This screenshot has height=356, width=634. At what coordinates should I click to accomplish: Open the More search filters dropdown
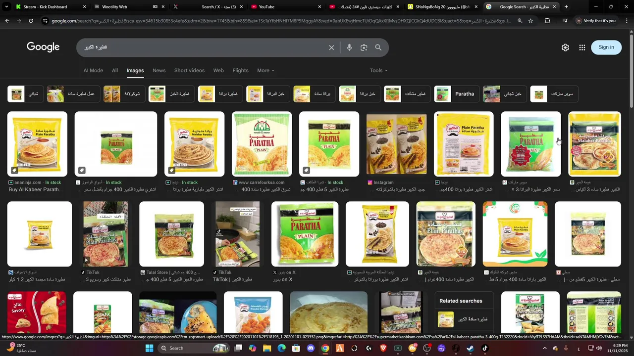click(265, 70)
